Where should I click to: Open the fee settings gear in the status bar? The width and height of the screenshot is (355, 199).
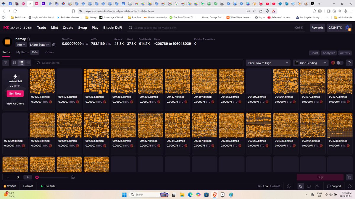pos(289,186)
